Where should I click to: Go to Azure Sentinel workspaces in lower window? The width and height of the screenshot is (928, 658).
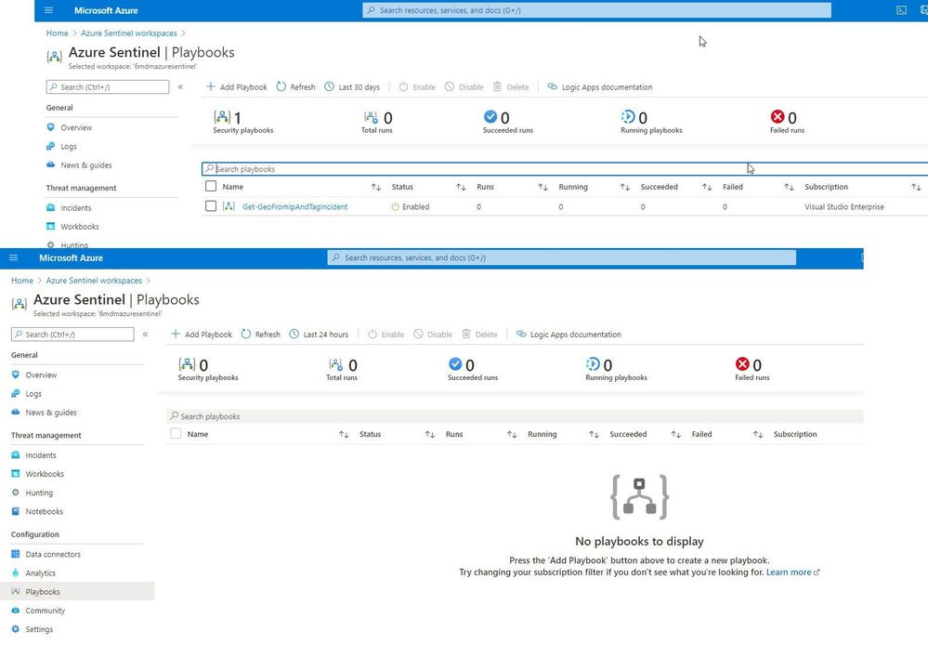pyautogui.click(x=94, y=281)
